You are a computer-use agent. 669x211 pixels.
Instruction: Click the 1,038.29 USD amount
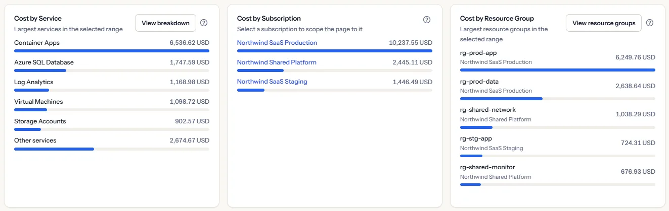(636, 114)
